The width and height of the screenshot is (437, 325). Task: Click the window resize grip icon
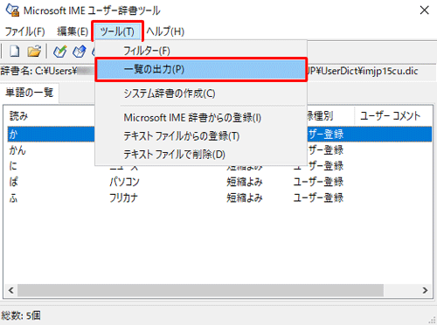tap(433, 321)
